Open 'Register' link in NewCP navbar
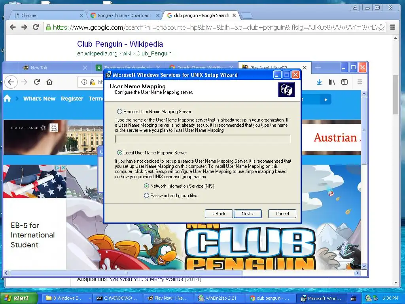Viewport: 405px width, 304px height. point(72,99)
